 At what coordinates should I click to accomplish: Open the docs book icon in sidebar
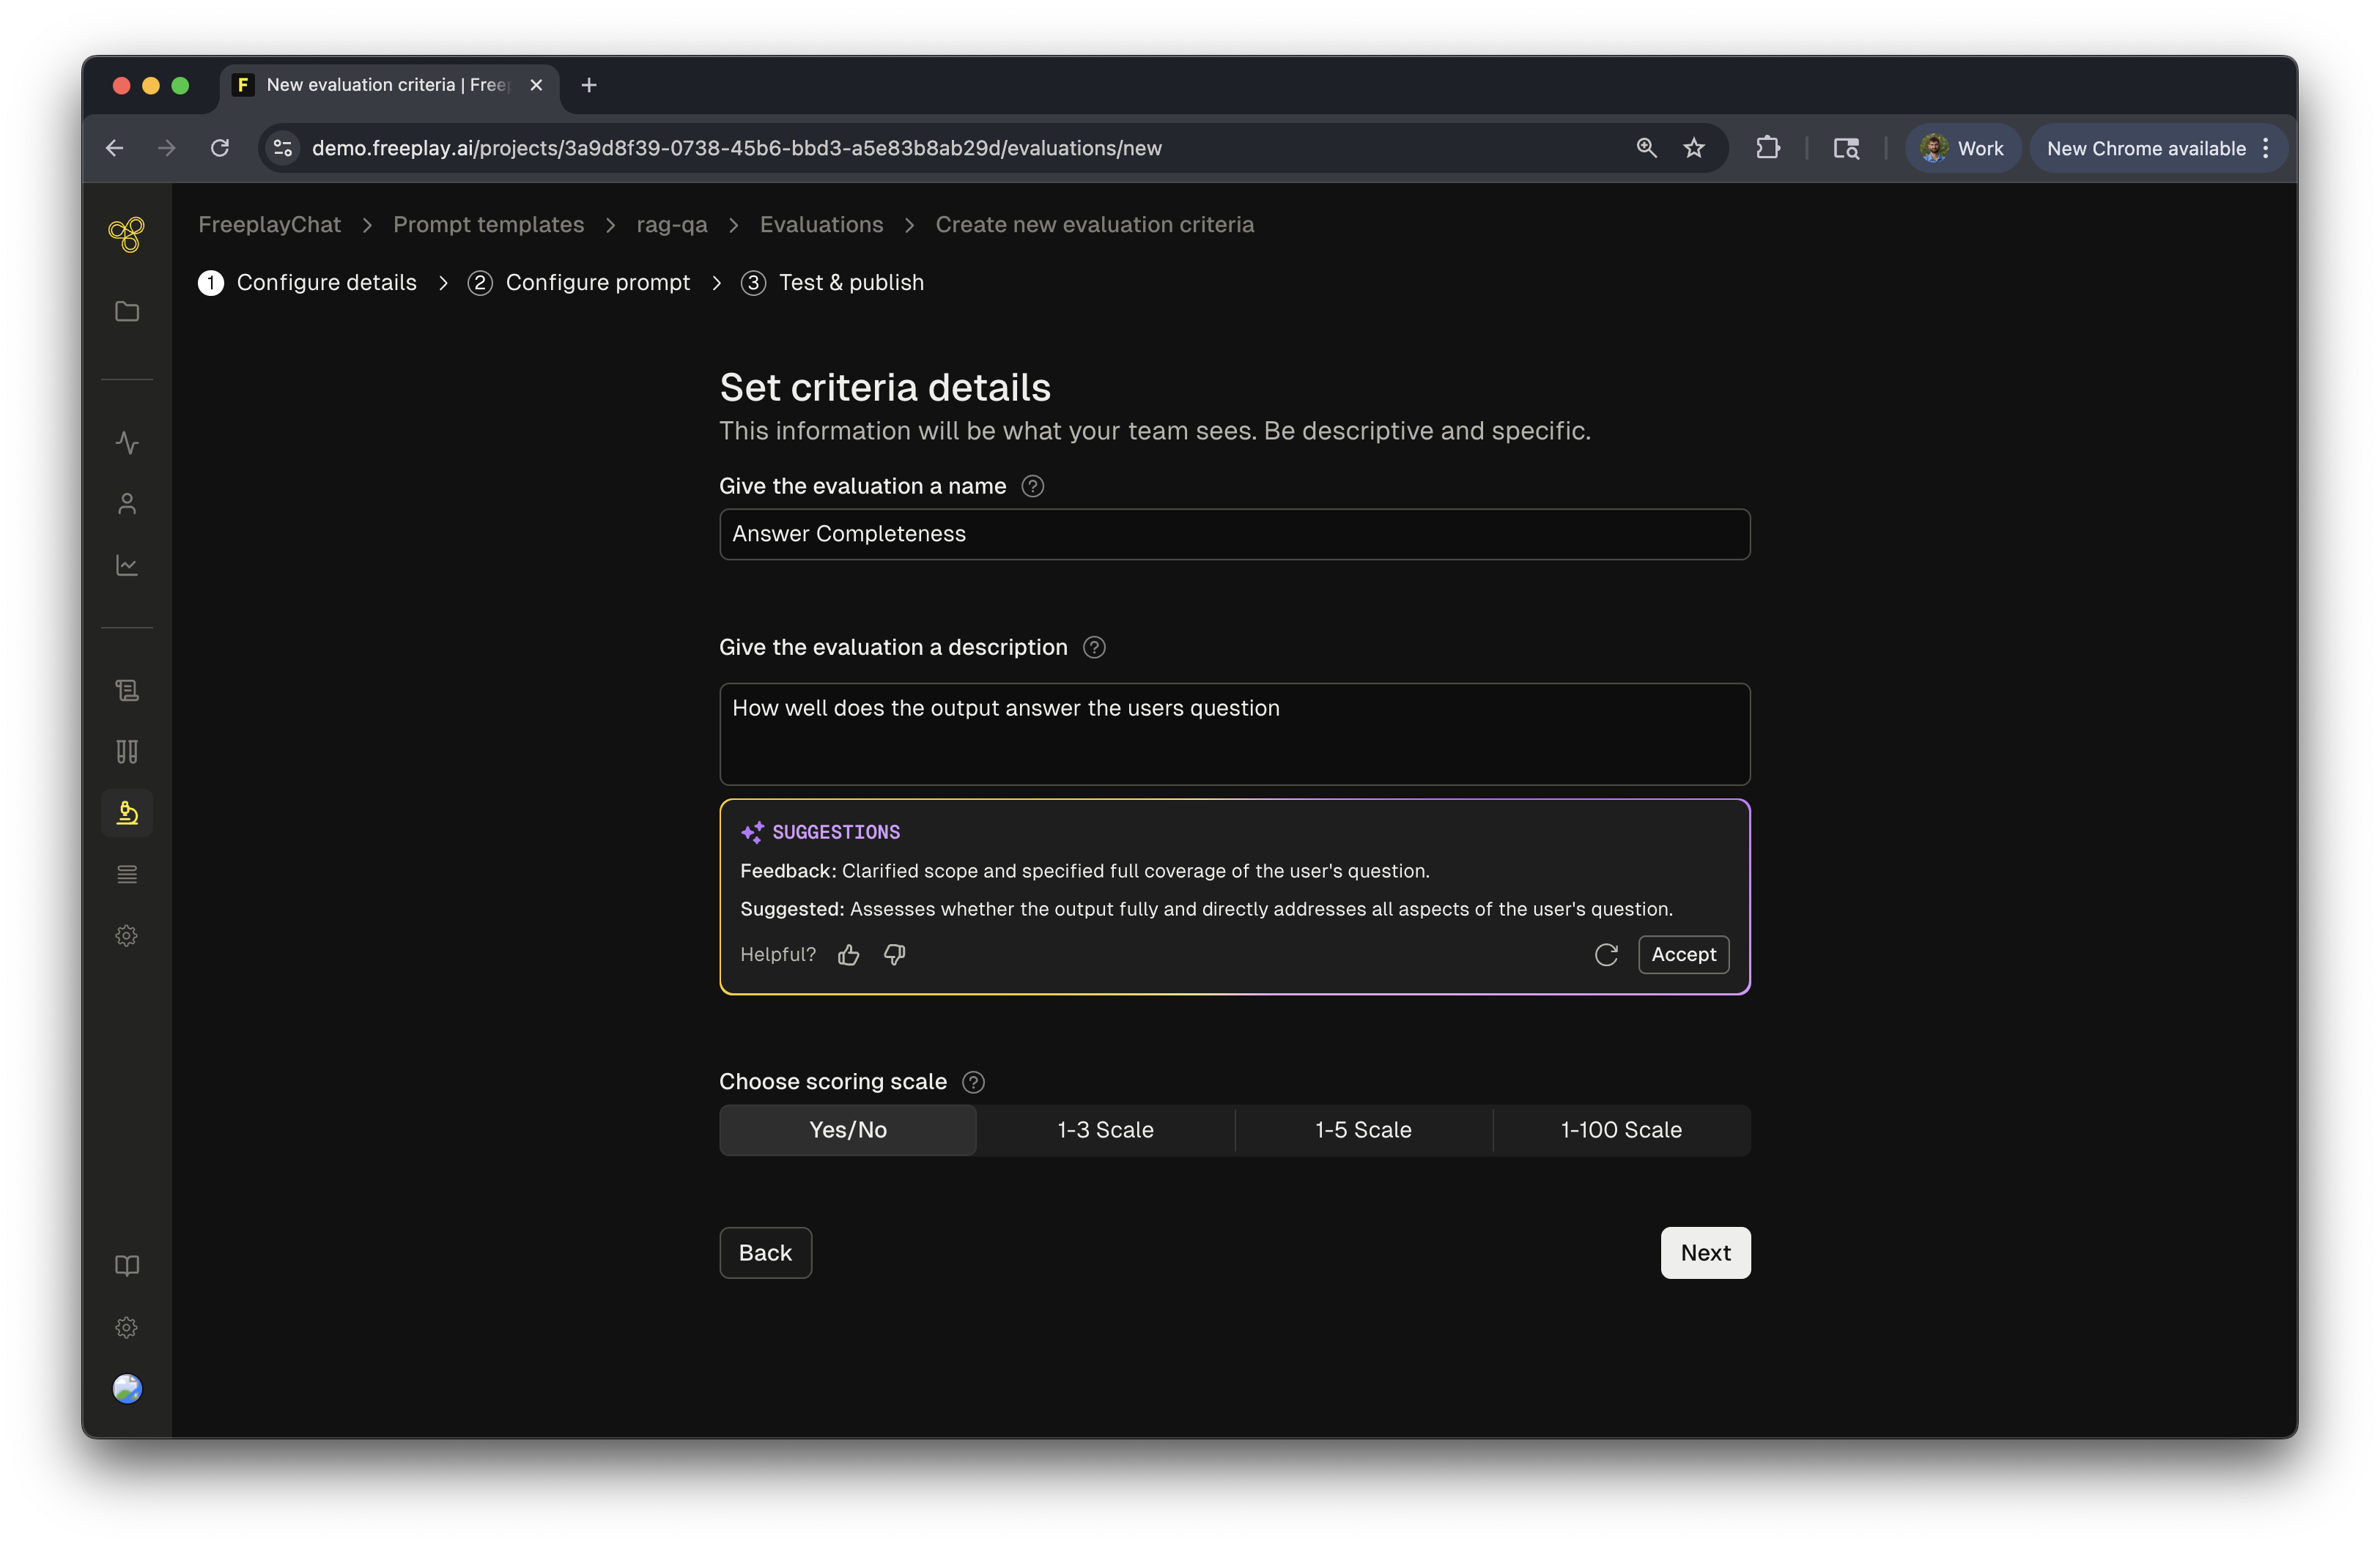pos(127,1265)
